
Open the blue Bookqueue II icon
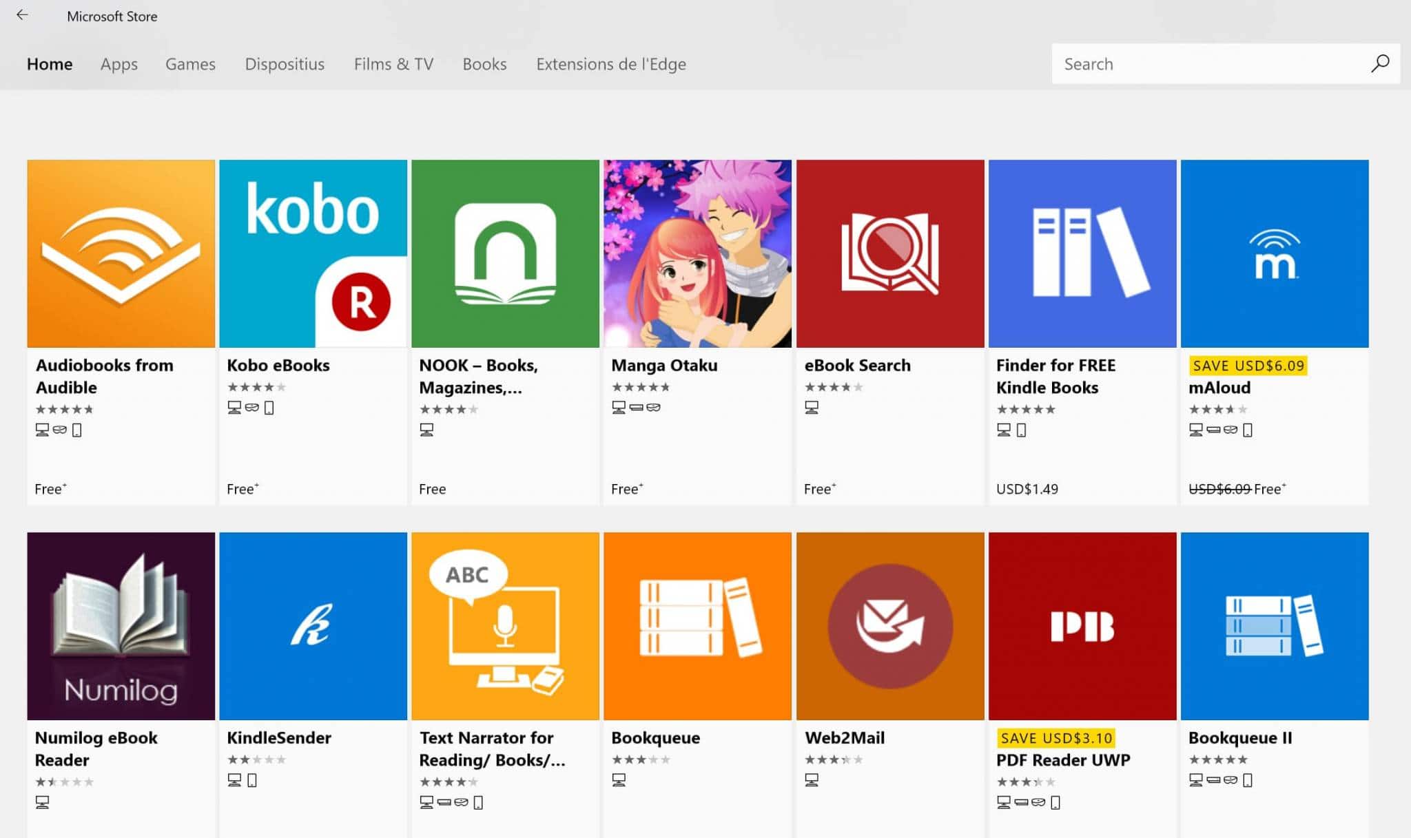(x=1275, y=626)
